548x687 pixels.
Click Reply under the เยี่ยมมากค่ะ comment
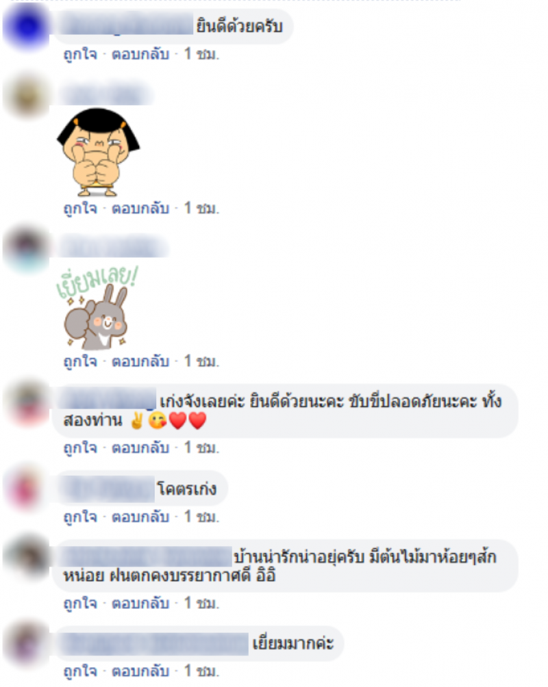(x=140, y=672)
